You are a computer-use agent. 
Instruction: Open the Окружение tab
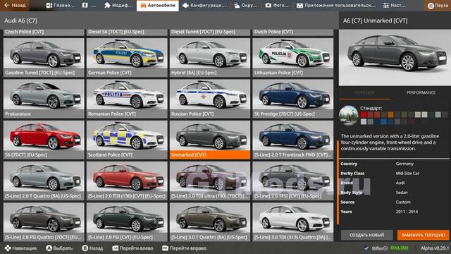[245, 5]
